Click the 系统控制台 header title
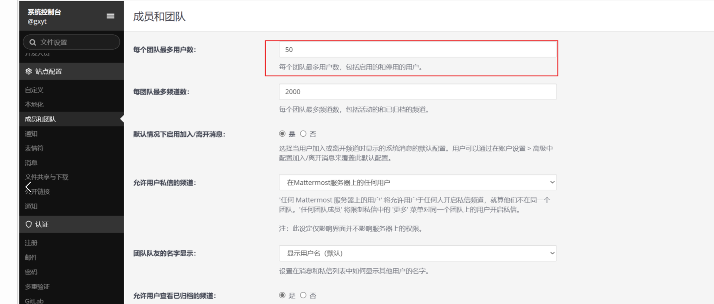This screenshot has width=714, height=304. click(44, 12)
